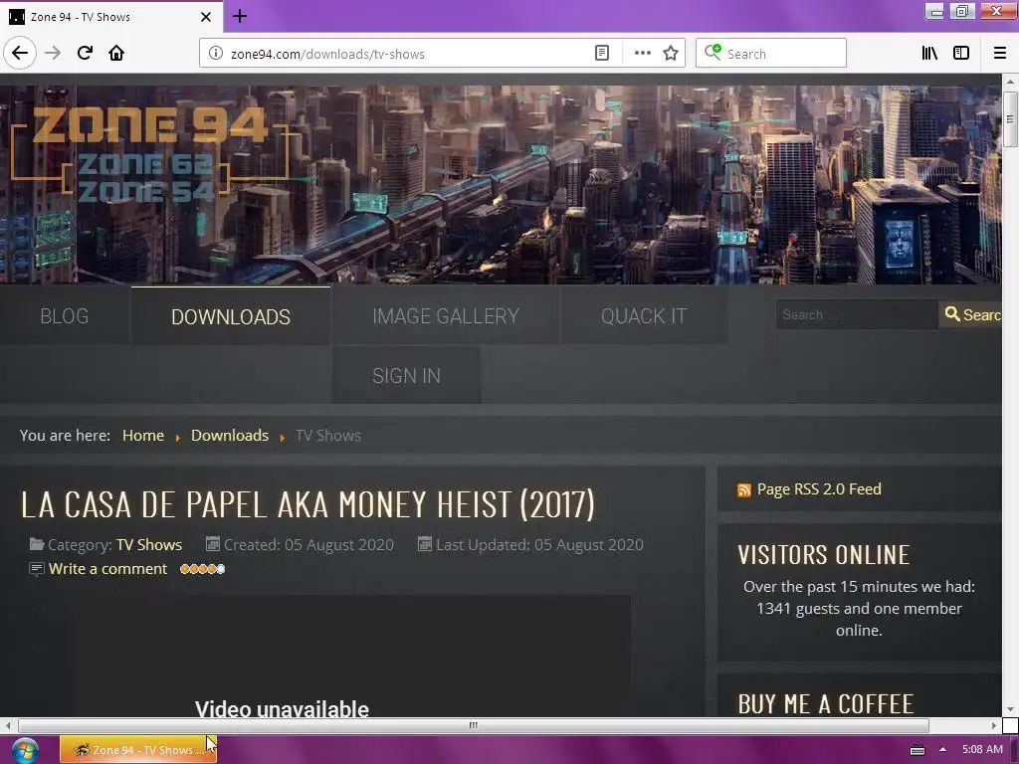Focus the site search input field
The width and height of the screenshot is (1019, 764).
coord(857,315)
